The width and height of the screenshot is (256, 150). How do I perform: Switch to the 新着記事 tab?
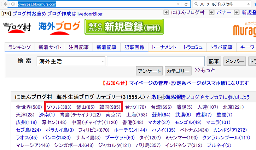(106, 47)
